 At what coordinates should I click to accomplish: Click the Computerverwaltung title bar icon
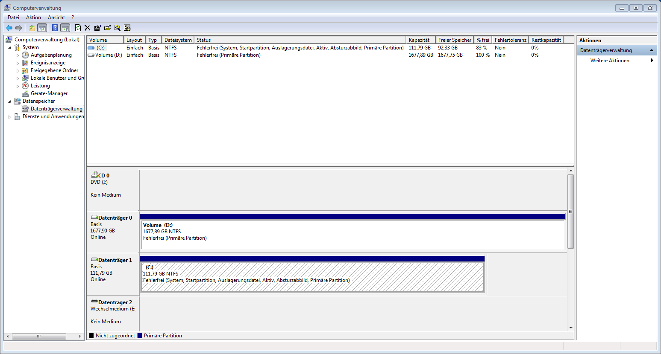pos(8,8)
